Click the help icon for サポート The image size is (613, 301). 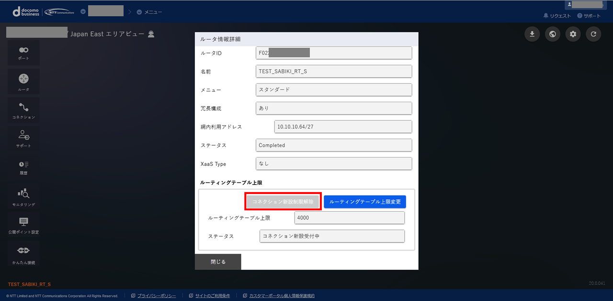579,16
